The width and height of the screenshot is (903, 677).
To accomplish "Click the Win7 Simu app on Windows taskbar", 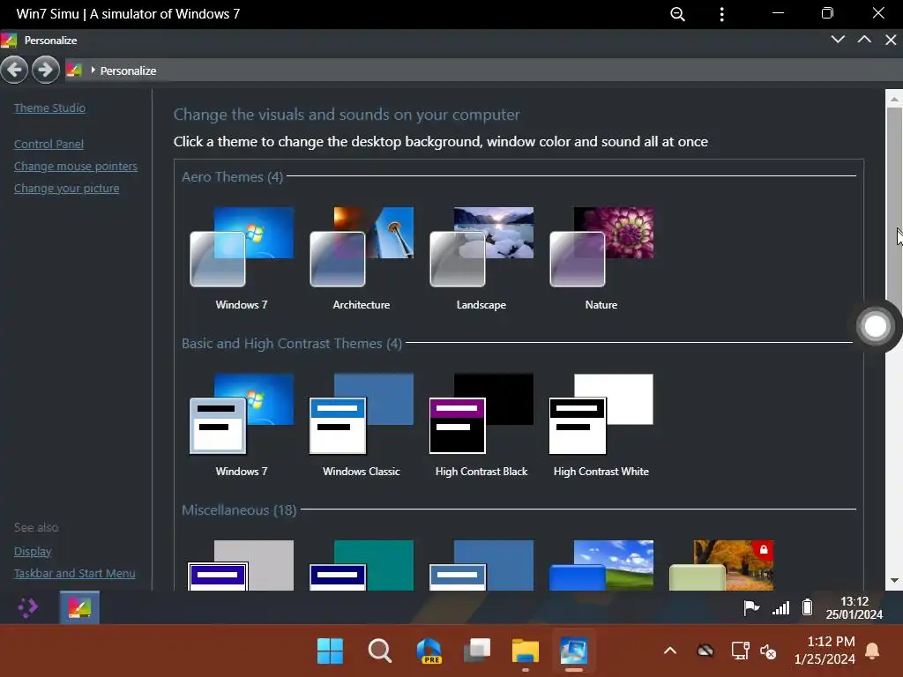I will pyautogui.click(x=574, y=651).
